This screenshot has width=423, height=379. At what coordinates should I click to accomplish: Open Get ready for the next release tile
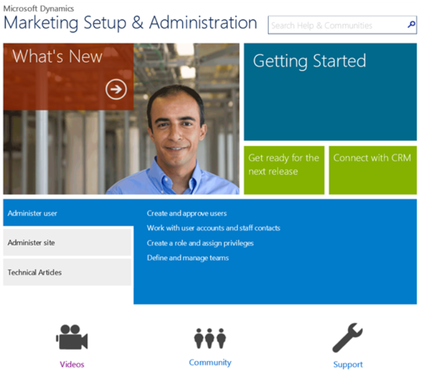pos(284,170)
